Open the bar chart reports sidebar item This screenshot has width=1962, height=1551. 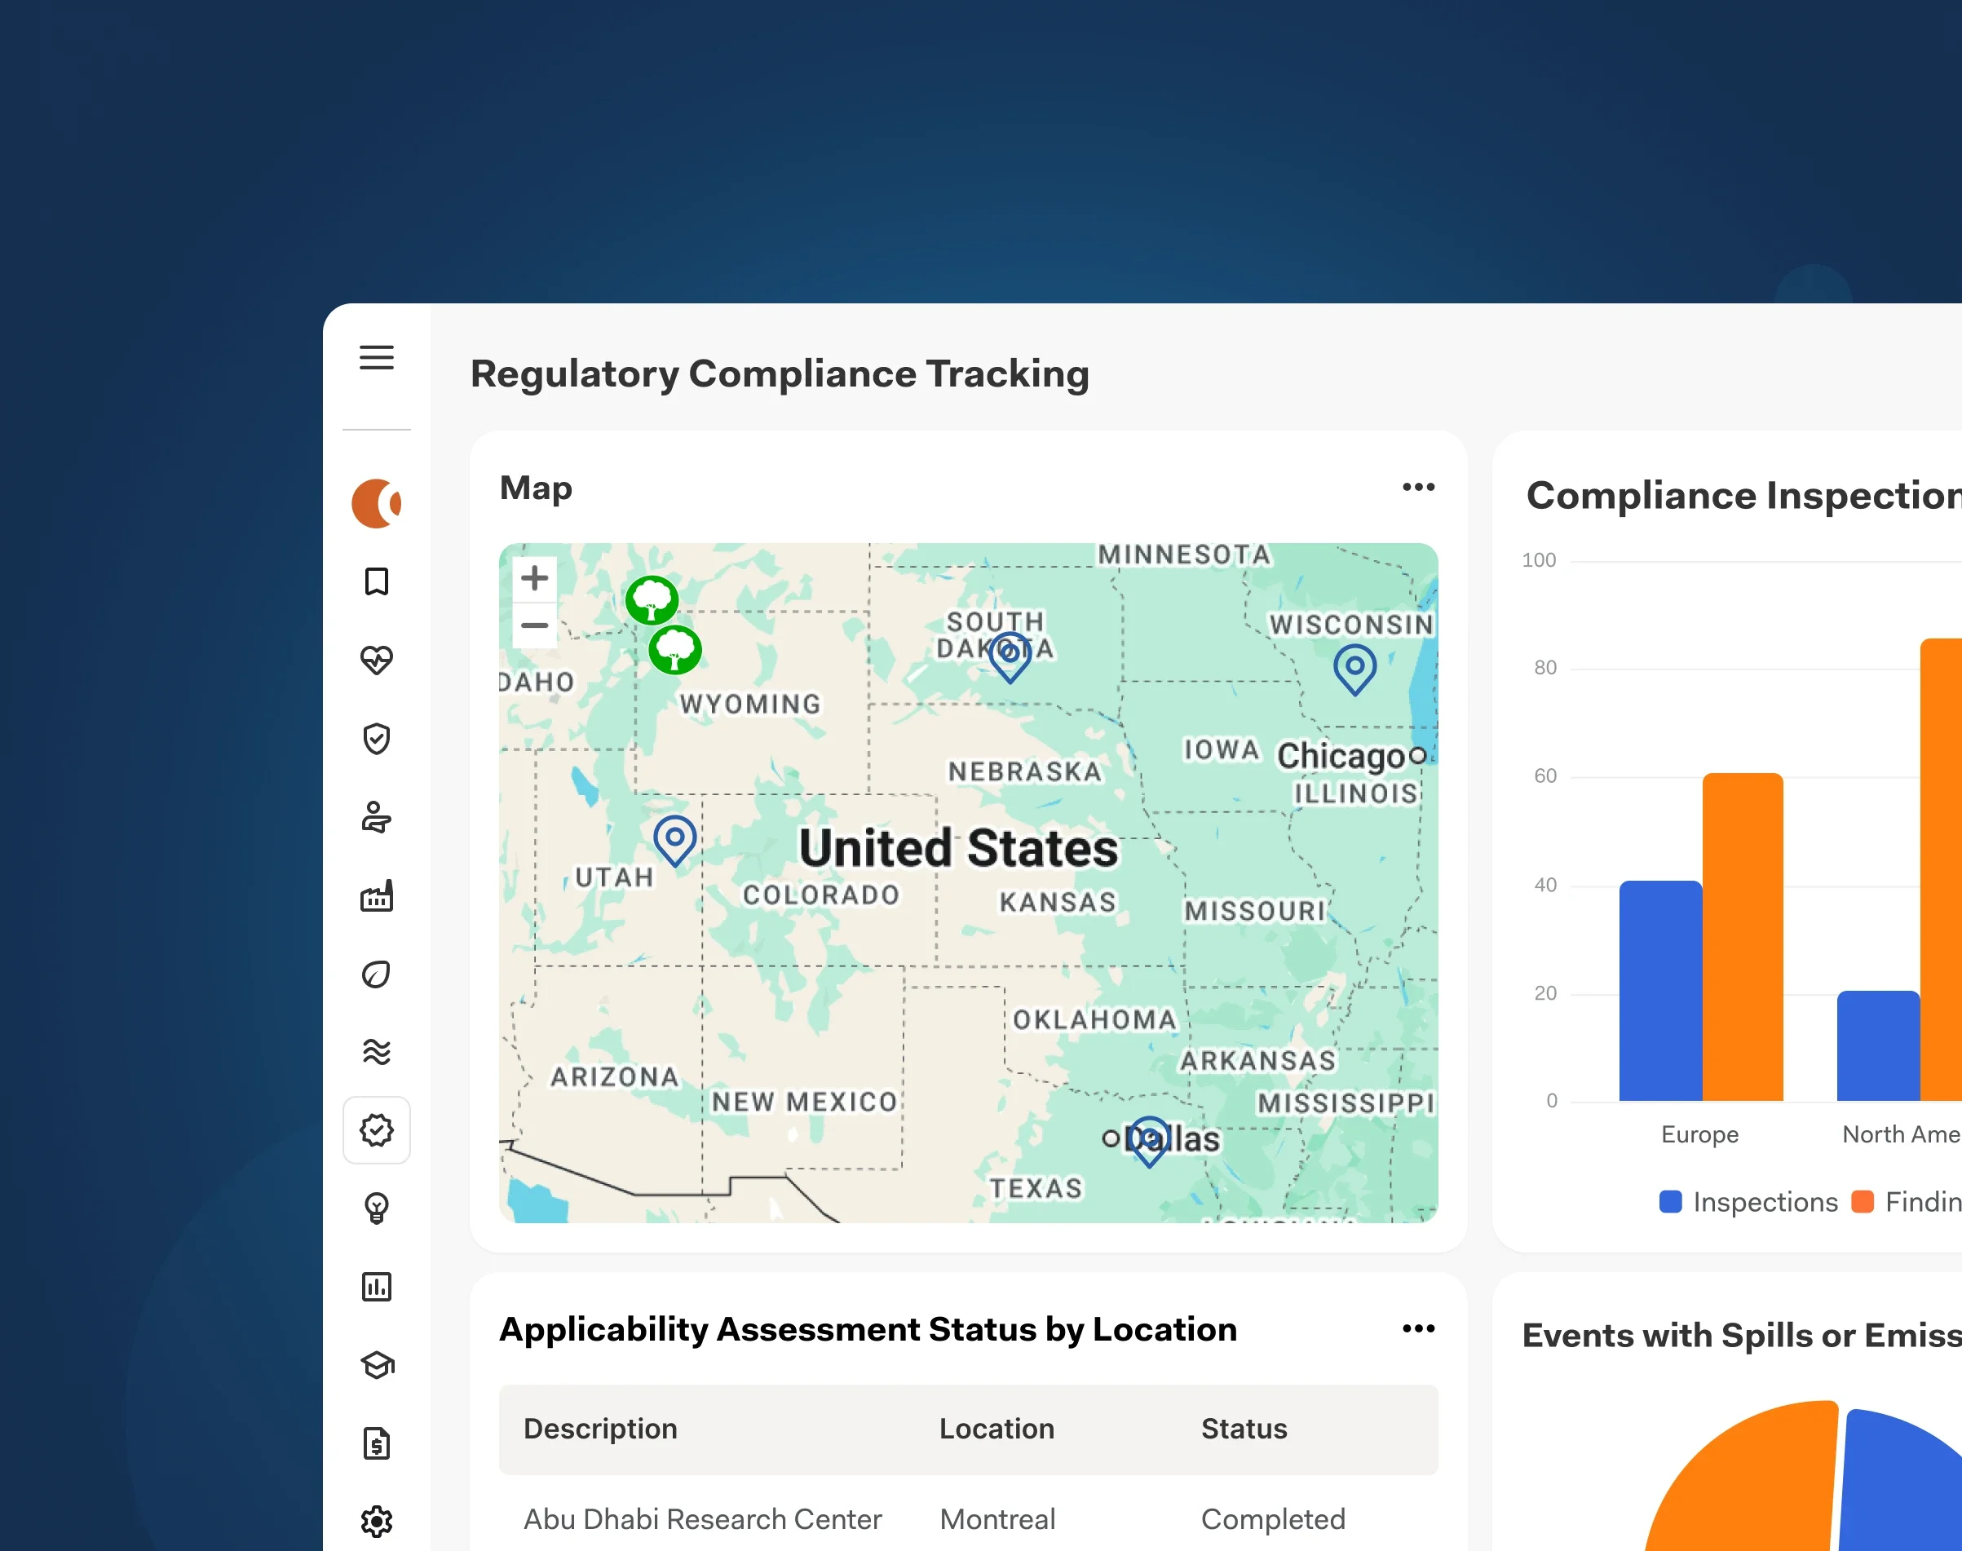376,1287
